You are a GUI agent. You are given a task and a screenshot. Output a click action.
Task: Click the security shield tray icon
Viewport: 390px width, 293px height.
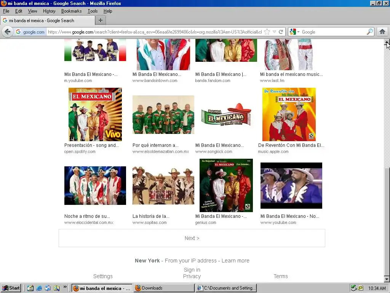(x=360, y=288)
